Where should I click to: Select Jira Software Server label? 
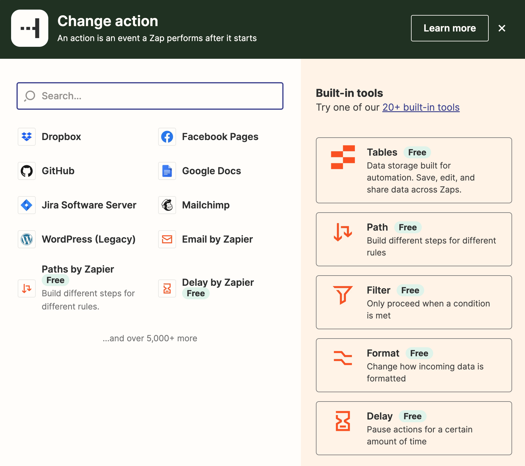click(x=89, y=205)
